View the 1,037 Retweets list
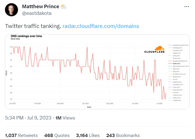Screen dimensions: 195x139 coord(21,136)
